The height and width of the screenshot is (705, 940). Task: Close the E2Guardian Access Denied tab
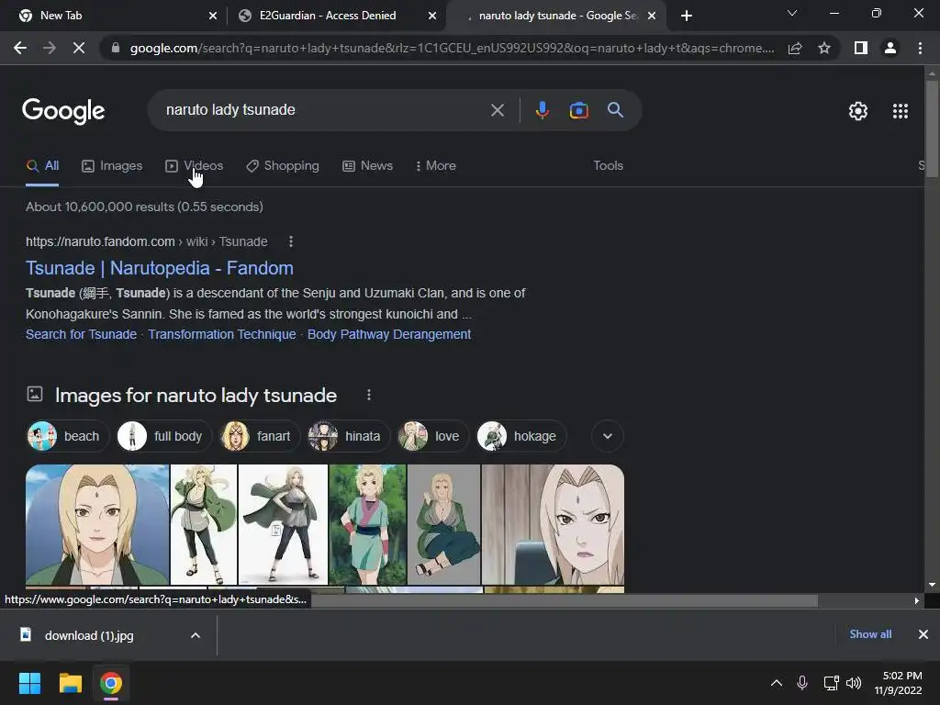click(432, 16)
